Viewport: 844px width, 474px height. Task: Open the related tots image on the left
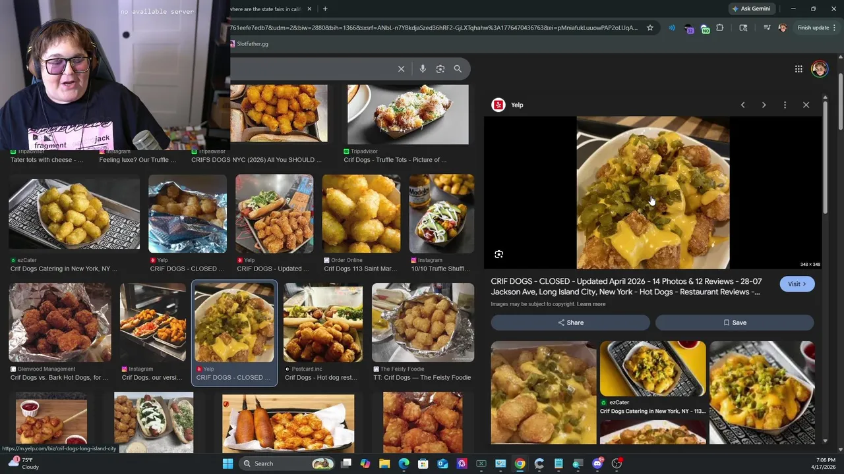click(543, 392)
